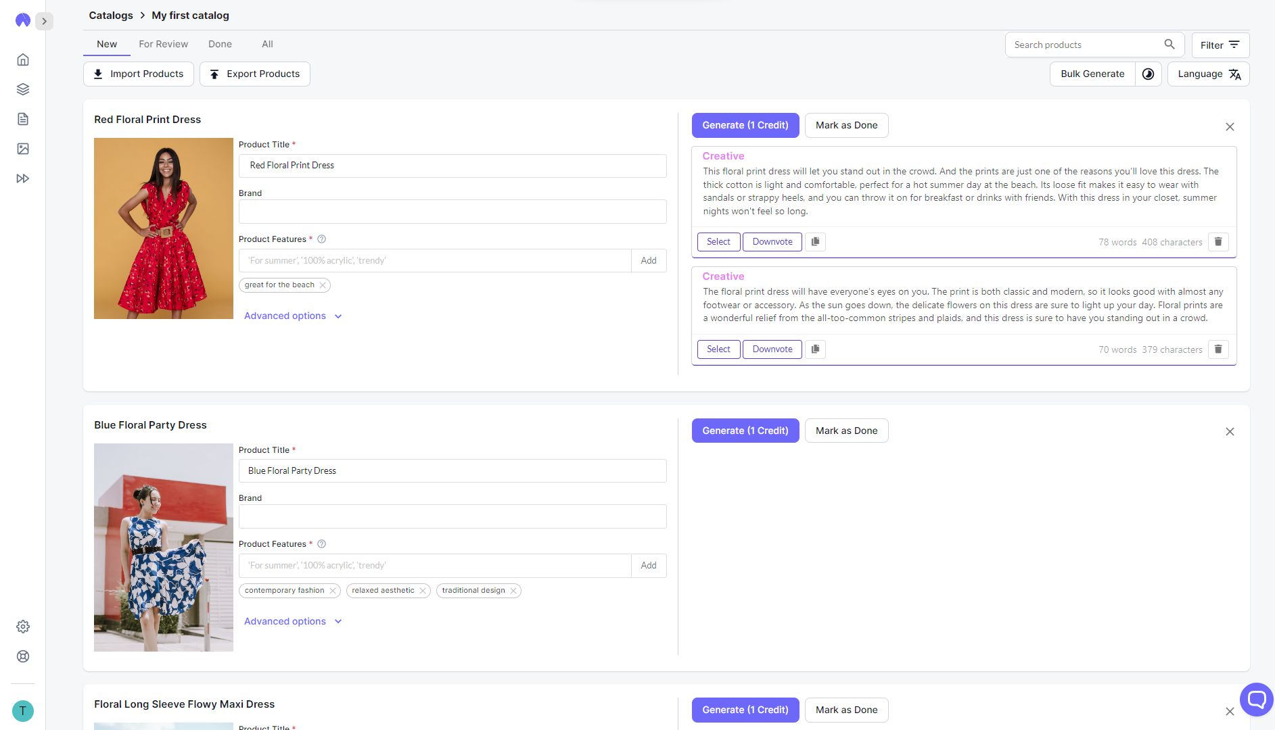1275x730 pixels.
Task: Copy the 70-word description
Action: (x=815, y=349)
